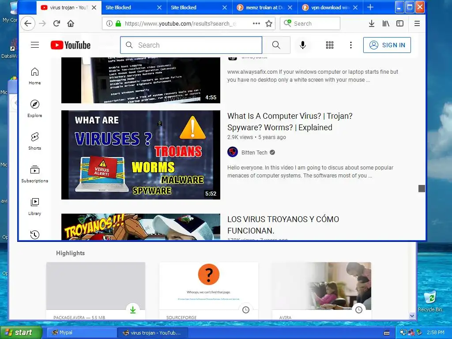The image size is (452, 339).
Task: Click the browser address bar URL
Action: [x=181, y=24]
